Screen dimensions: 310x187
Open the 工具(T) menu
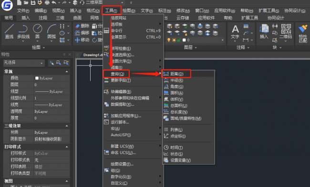(111, 10)
